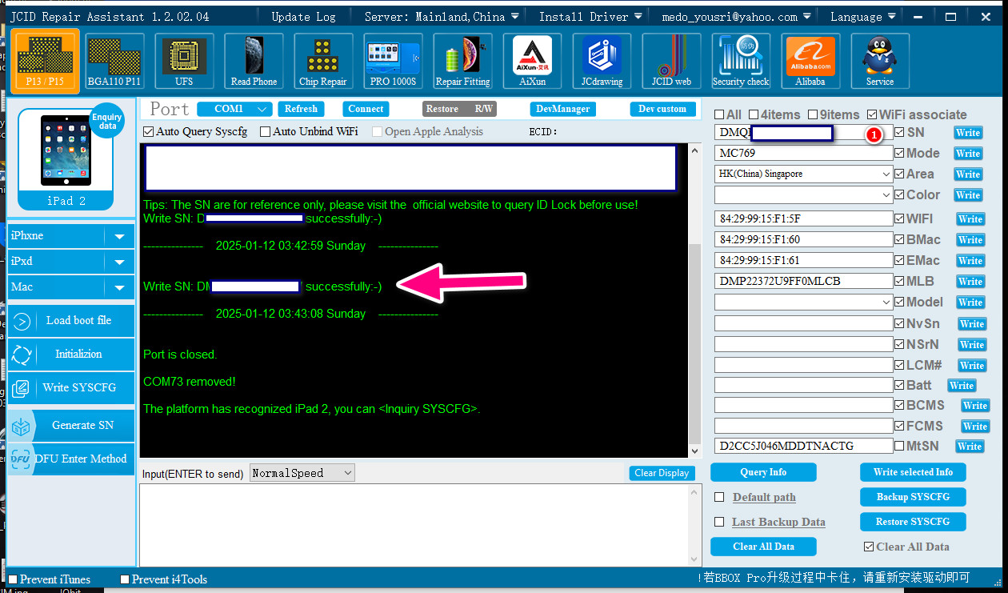This screenshot has width=1008, height=593.
Task: Click the Query Info button
Action: click(x=763, y=472)
